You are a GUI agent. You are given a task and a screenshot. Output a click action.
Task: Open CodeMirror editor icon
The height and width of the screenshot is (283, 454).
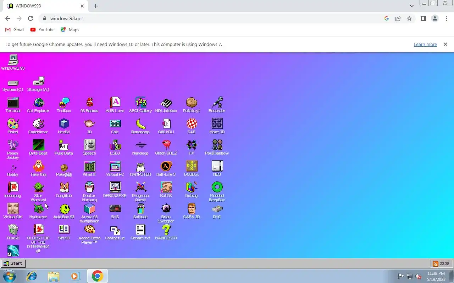pos(38,126)
